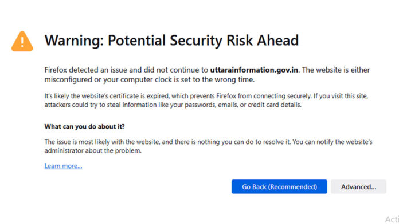Select the bold uttarainformation.gov.in domain text
399x224 pixels.
tap(254, 70)
